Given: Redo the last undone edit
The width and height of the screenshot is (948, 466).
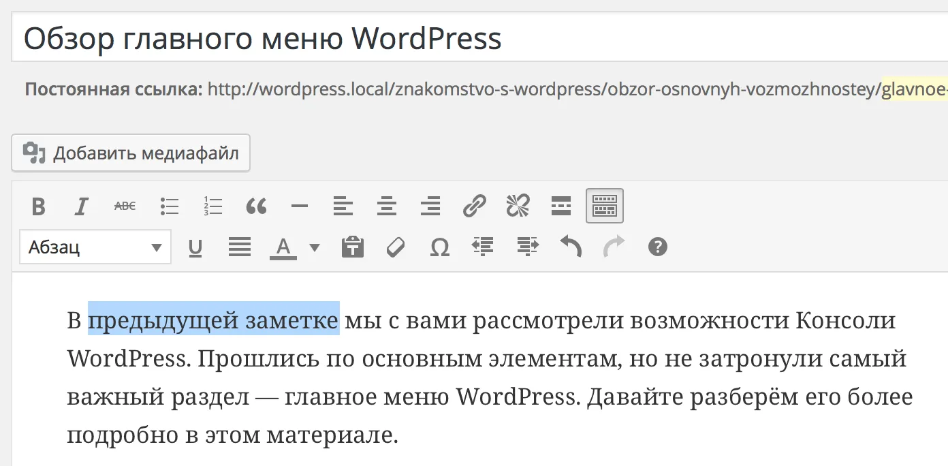Looking at the screenshot, I should (614, 247).
